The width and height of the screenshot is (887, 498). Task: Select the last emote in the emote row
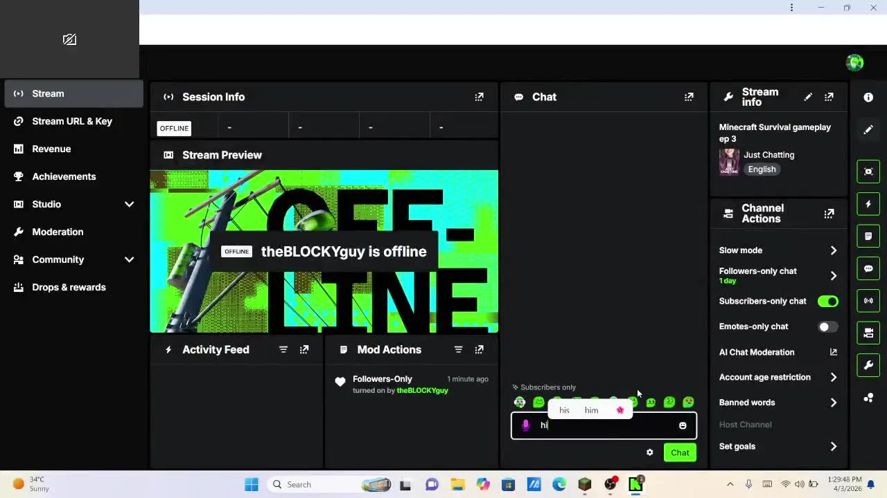point(688,402)
